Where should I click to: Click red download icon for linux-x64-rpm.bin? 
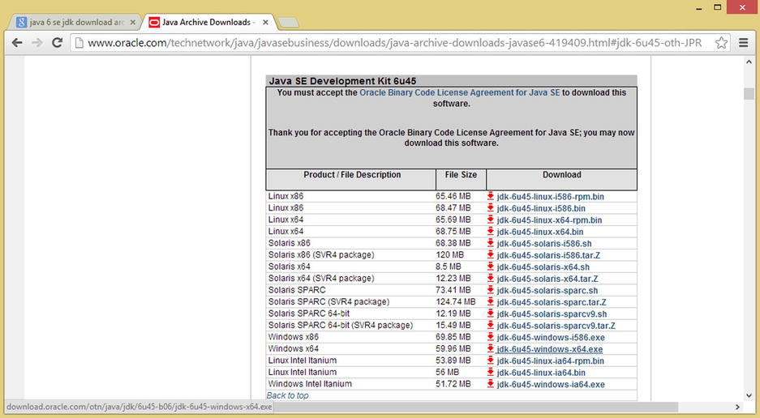[491, 219]
